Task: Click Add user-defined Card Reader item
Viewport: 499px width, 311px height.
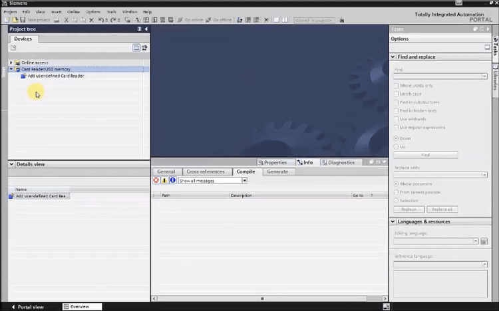Action: (55, 76)
